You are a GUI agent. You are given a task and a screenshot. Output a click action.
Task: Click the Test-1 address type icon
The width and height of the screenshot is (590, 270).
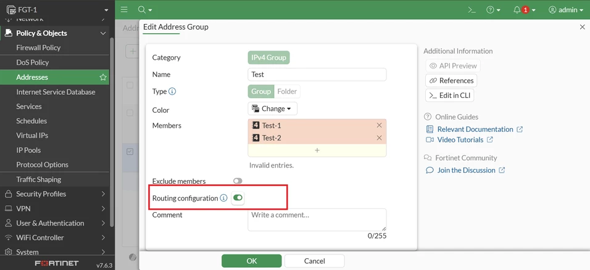[x=256, y=125]
